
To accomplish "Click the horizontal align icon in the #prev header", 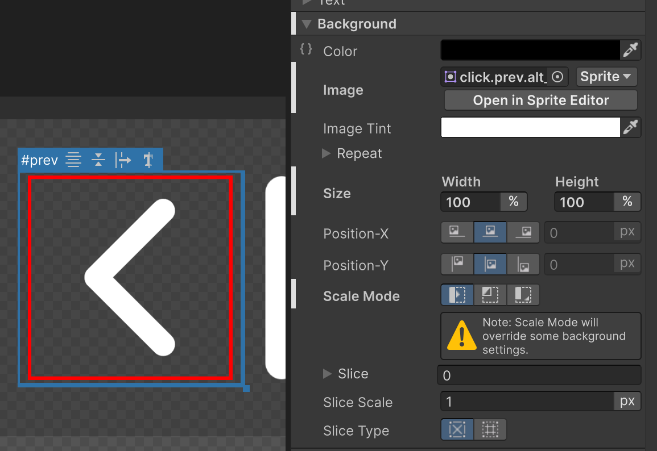I will pos(73,160).
